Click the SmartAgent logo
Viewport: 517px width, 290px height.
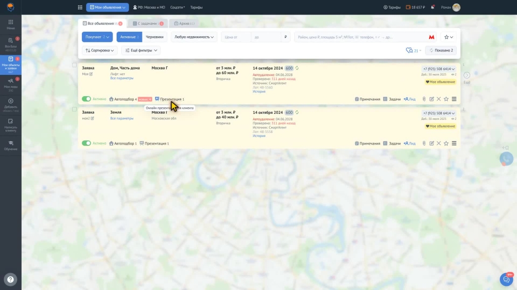(11, 7)
